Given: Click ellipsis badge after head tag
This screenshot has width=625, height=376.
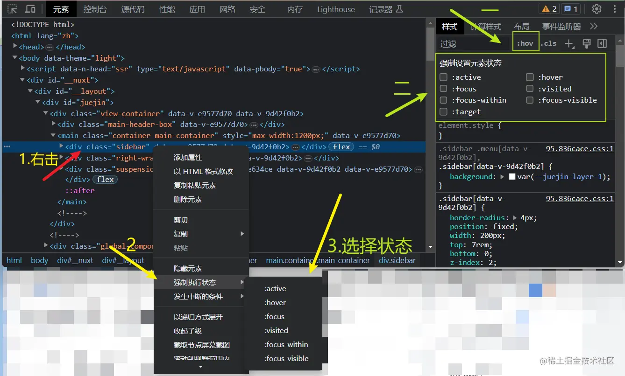Looking at the screenshot, I should pyautogui.click(x=50, y=47).
